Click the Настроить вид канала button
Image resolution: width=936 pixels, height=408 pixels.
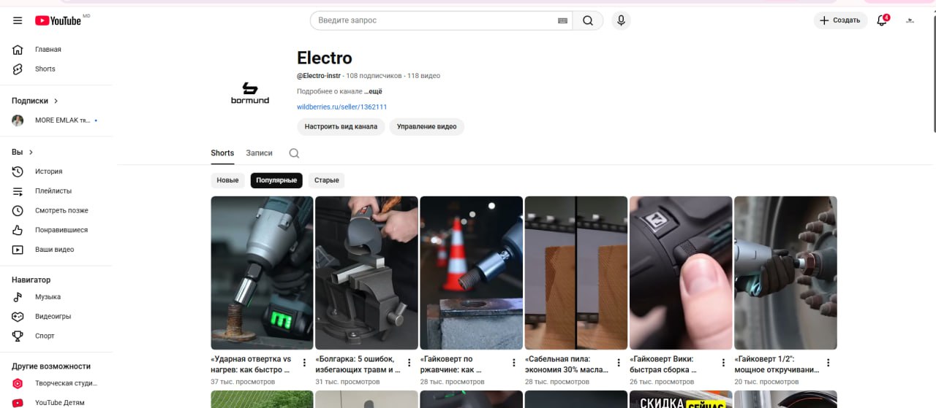click(341, 126)
